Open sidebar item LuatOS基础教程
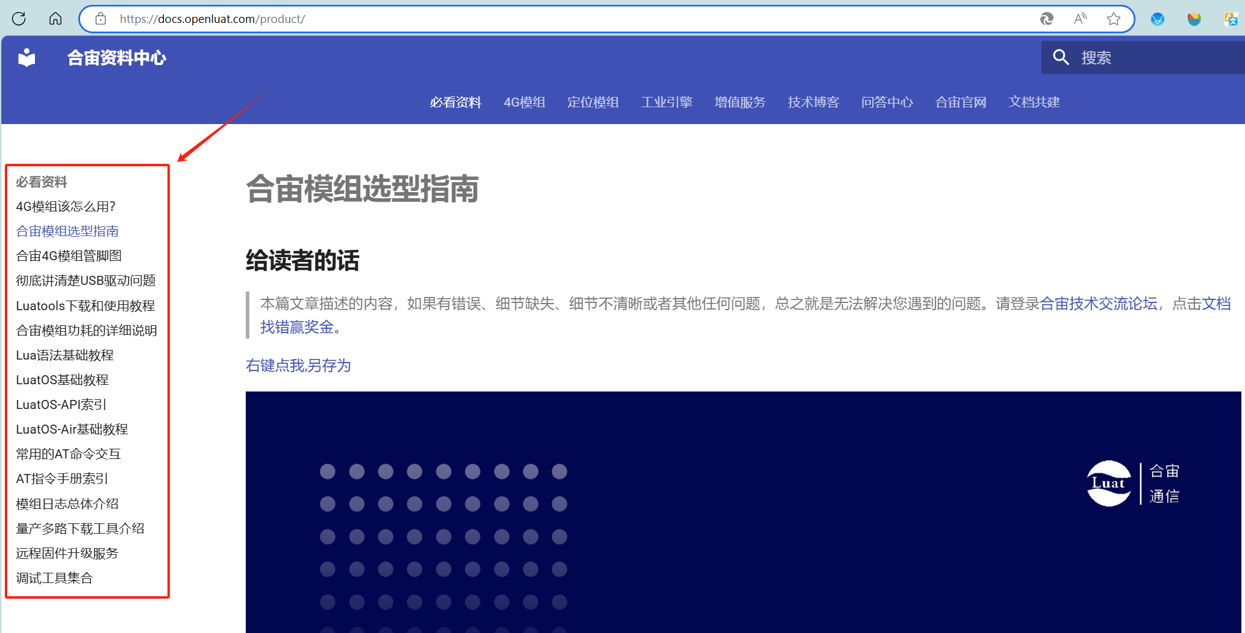Viewport: 1245px width, 633px height. [x=63, y=380]
